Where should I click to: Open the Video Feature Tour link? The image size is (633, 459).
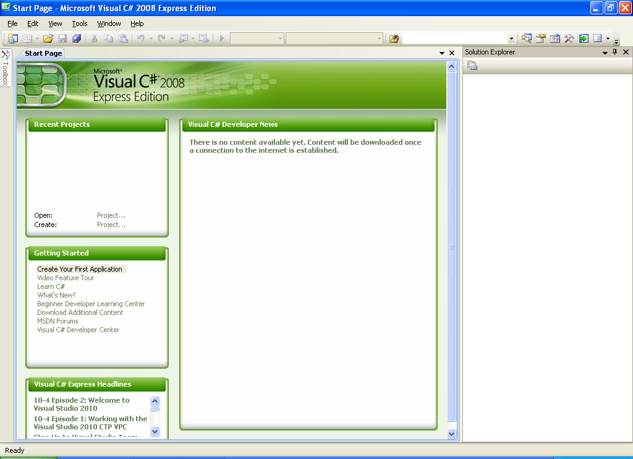[66, 278]
